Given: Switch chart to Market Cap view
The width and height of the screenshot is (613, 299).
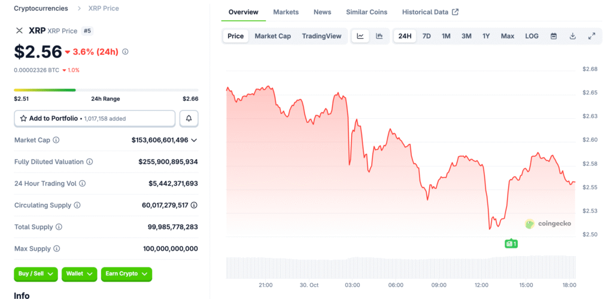Looking at the screenshot, I should click(x=272, y=36).
